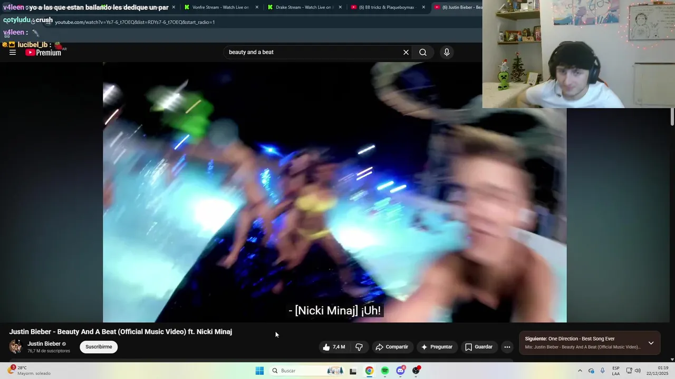The image size is (675, 379).
Task: Click the 76,7 M de suscriptores text
Action: pyautogui.click(x=49, y=351)
